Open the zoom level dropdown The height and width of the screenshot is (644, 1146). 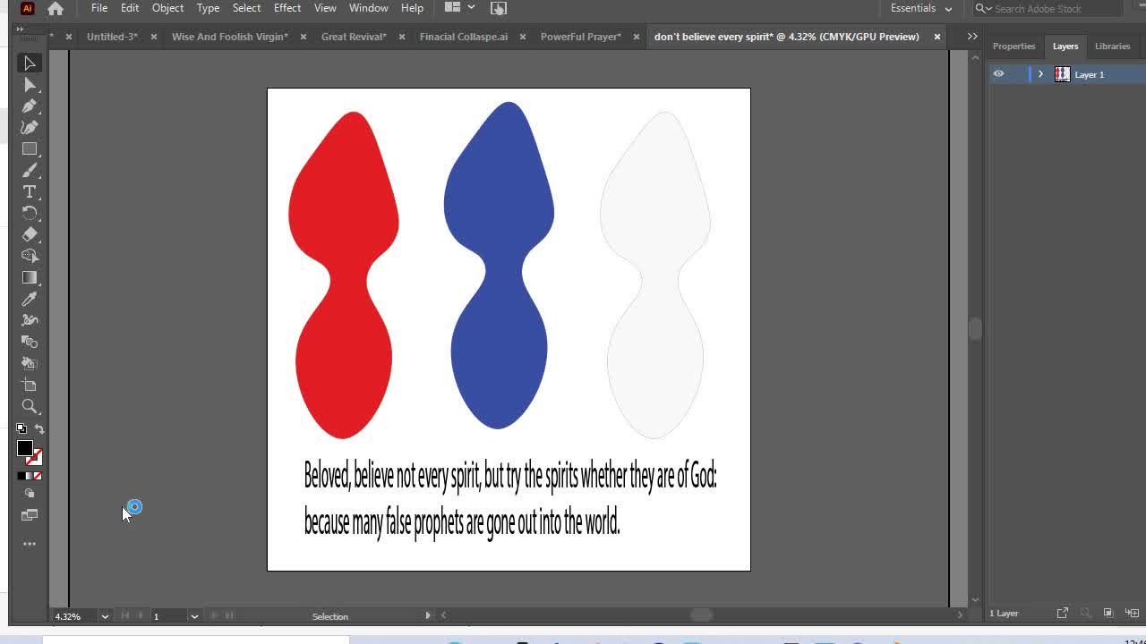pos(105,616)
